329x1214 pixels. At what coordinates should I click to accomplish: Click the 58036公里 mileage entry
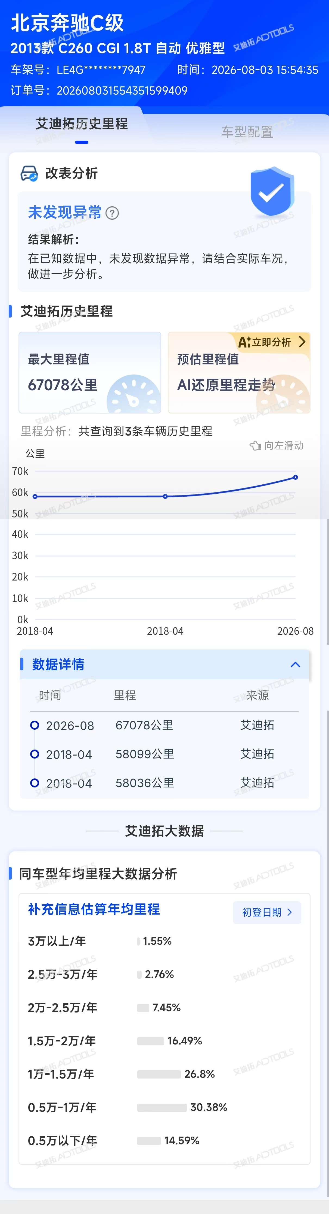click(x=145, y=783)
